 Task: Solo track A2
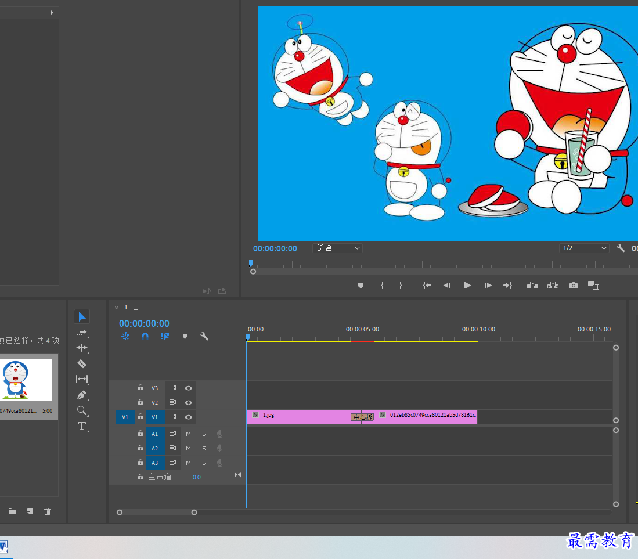coord(204,448)
